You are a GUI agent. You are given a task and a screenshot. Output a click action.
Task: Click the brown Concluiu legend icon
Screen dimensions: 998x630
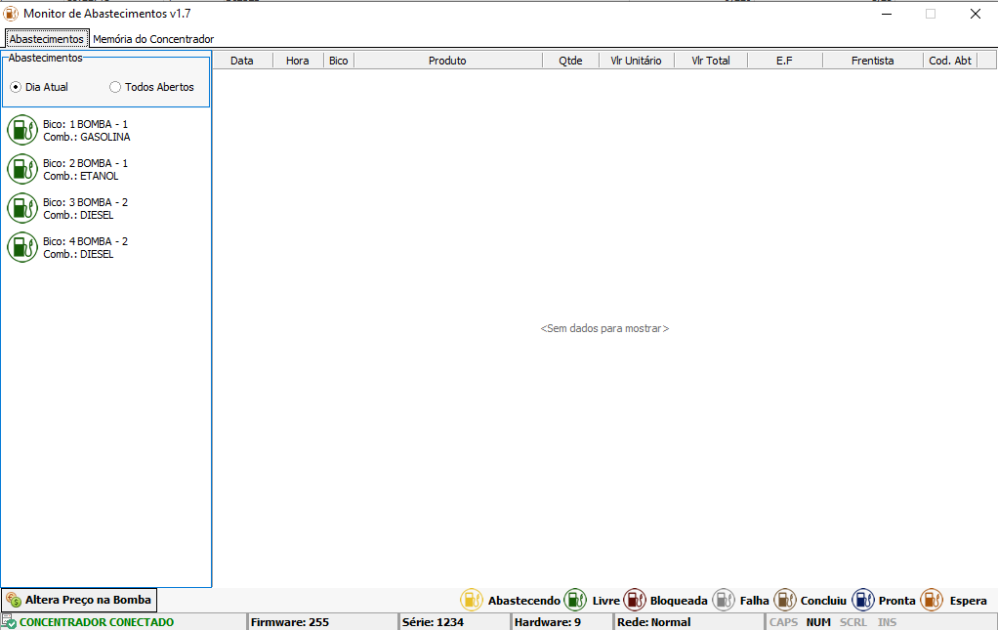click(x=785, y=600)
